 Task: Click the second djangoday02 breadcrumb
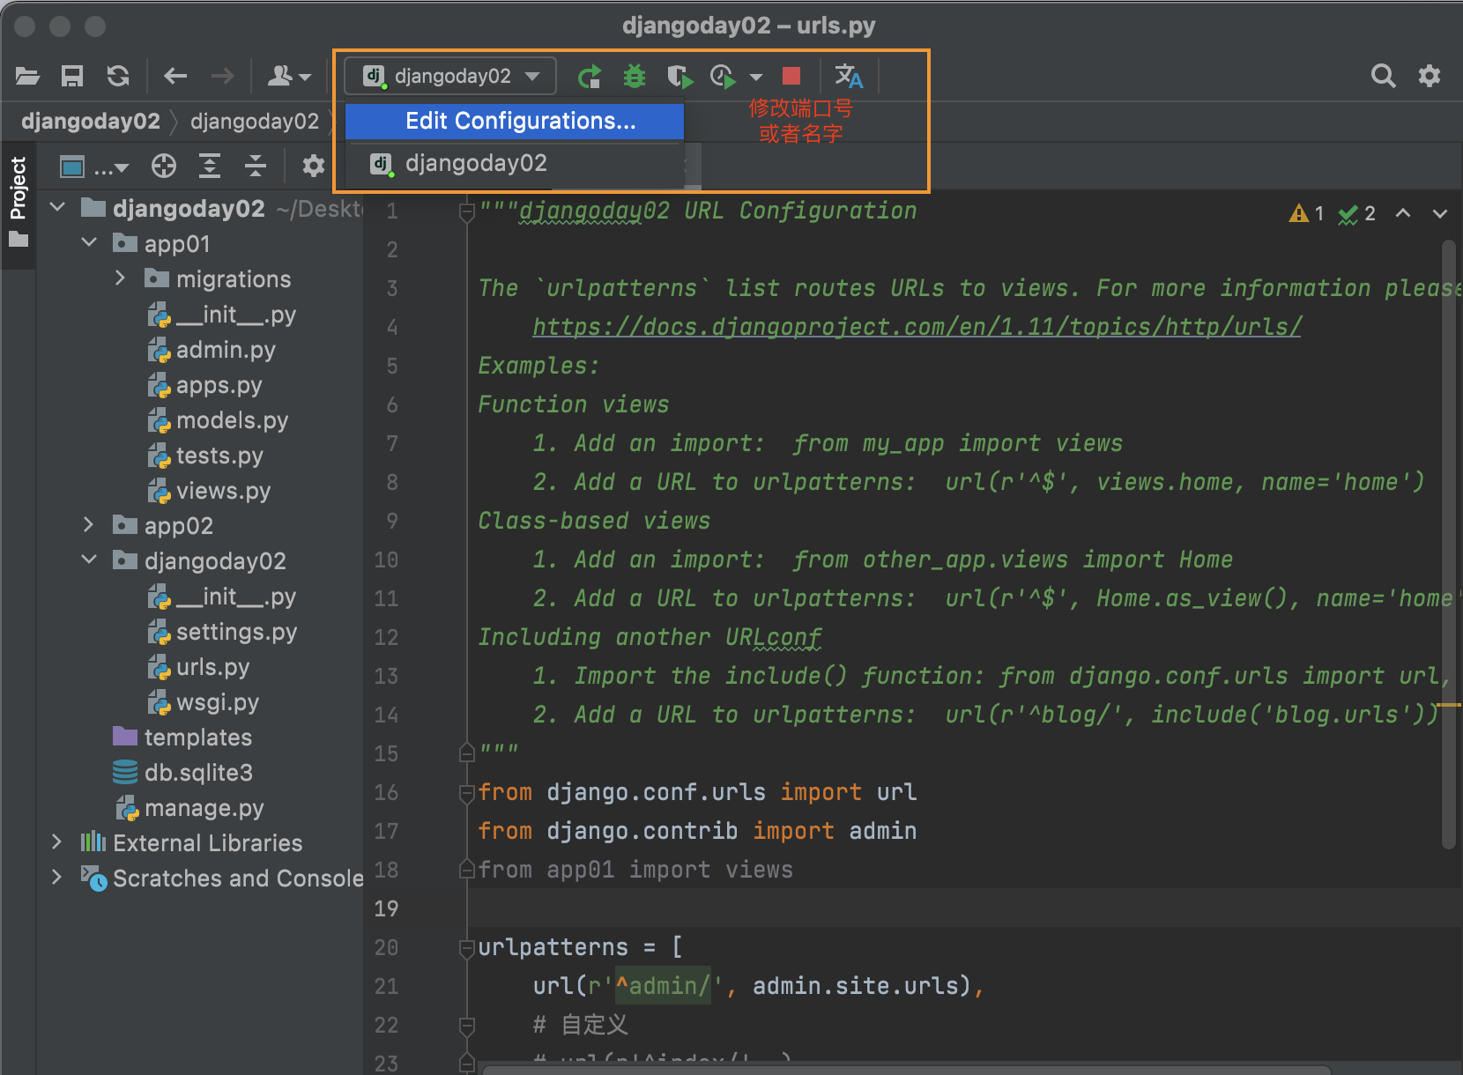tap(255, 122)
